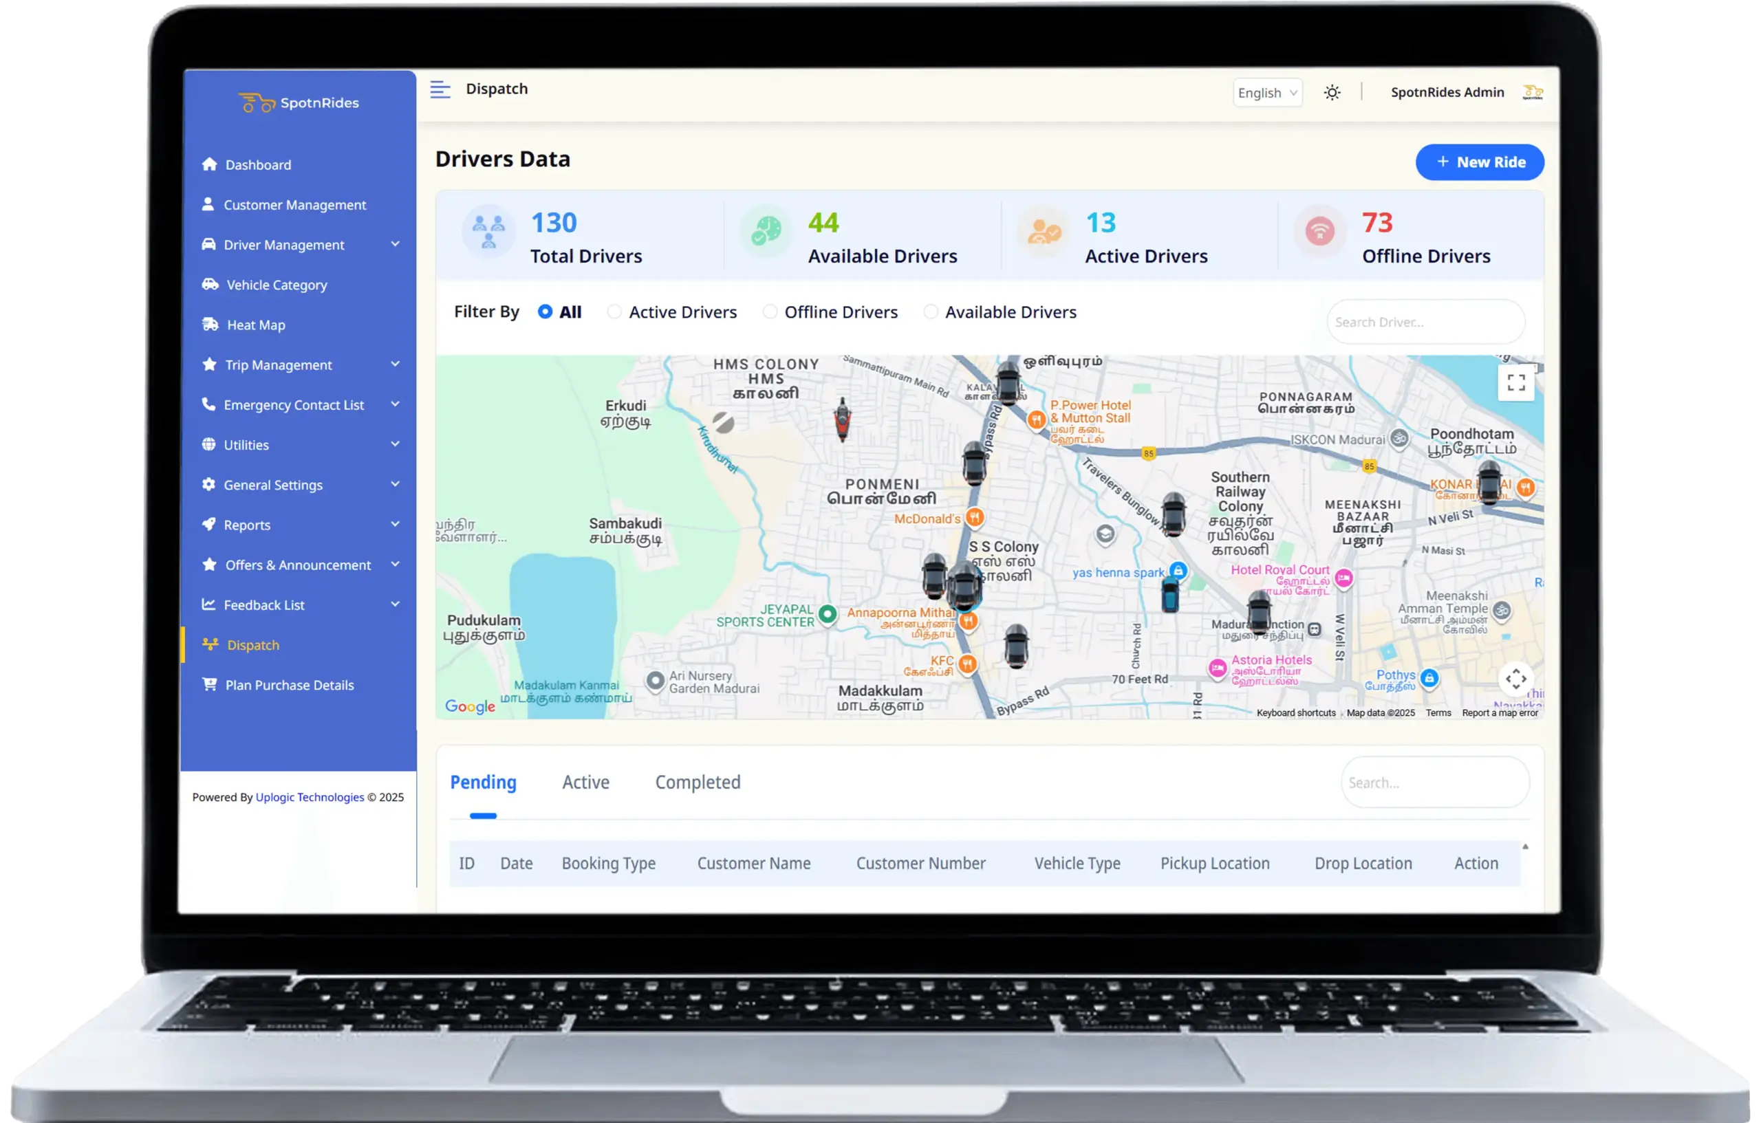Toggle light/dark mode with the sun icon
This screenshot has width=1761, height=1123.
(x=1332, y=91)
